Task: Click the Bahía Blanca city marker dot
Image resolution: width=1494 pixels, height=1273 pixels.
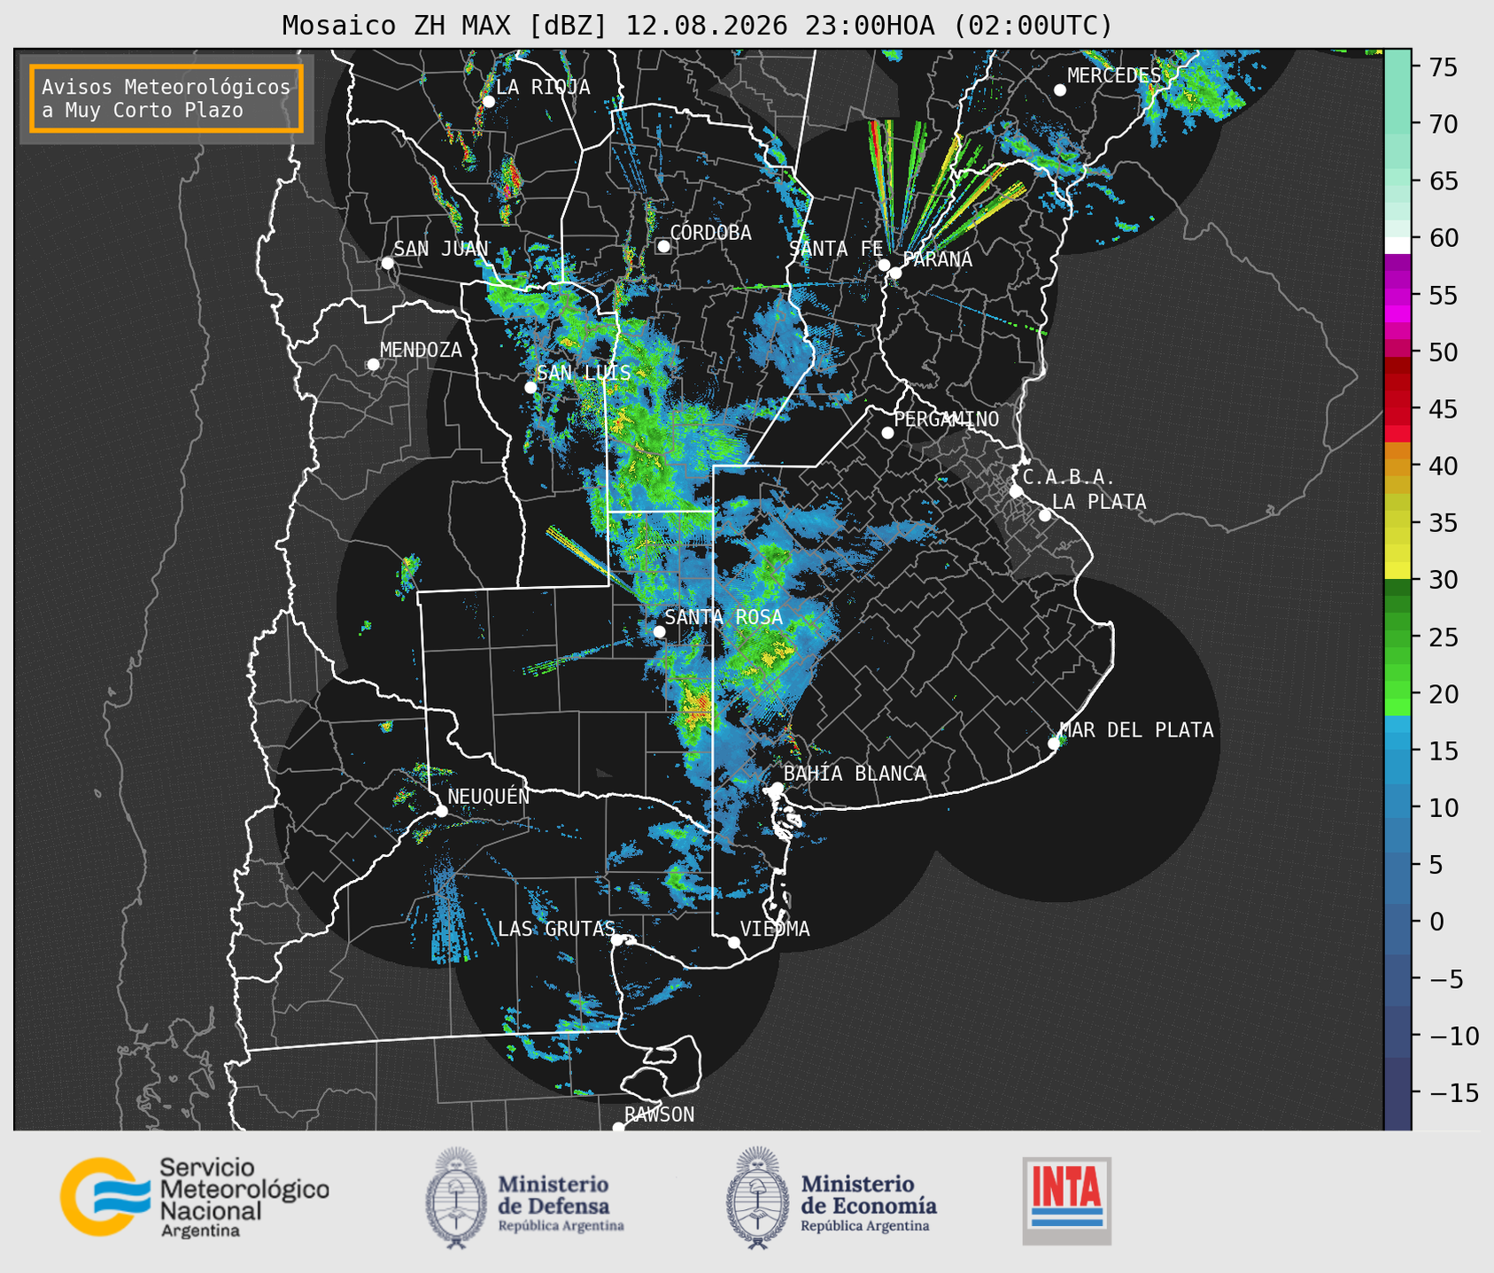Action: click(777, 787)
